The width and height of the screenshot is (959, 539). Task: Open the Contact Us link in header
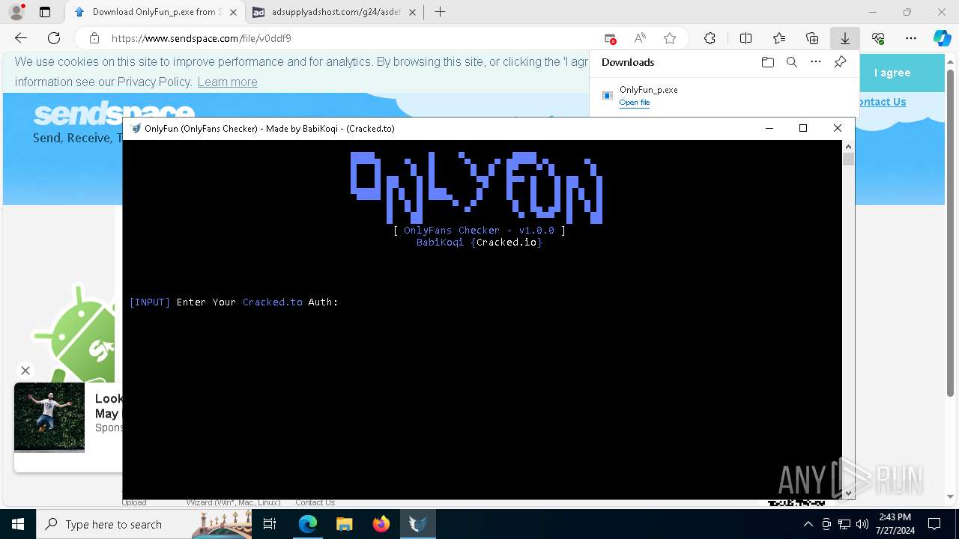[x=880, y=102]
